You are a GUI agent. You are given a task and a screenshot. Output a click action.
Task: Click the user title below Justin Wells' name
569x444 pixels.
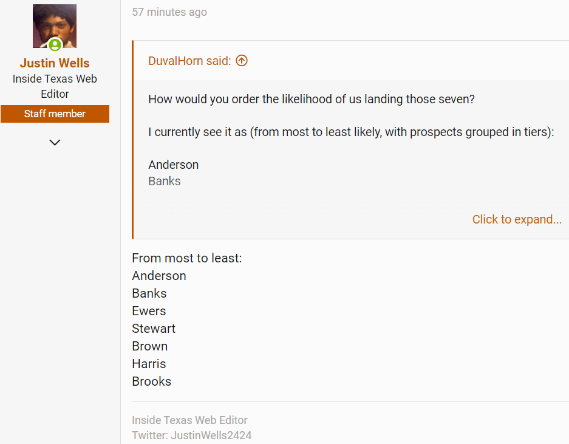pyautogui.click(x=55, y=86)
